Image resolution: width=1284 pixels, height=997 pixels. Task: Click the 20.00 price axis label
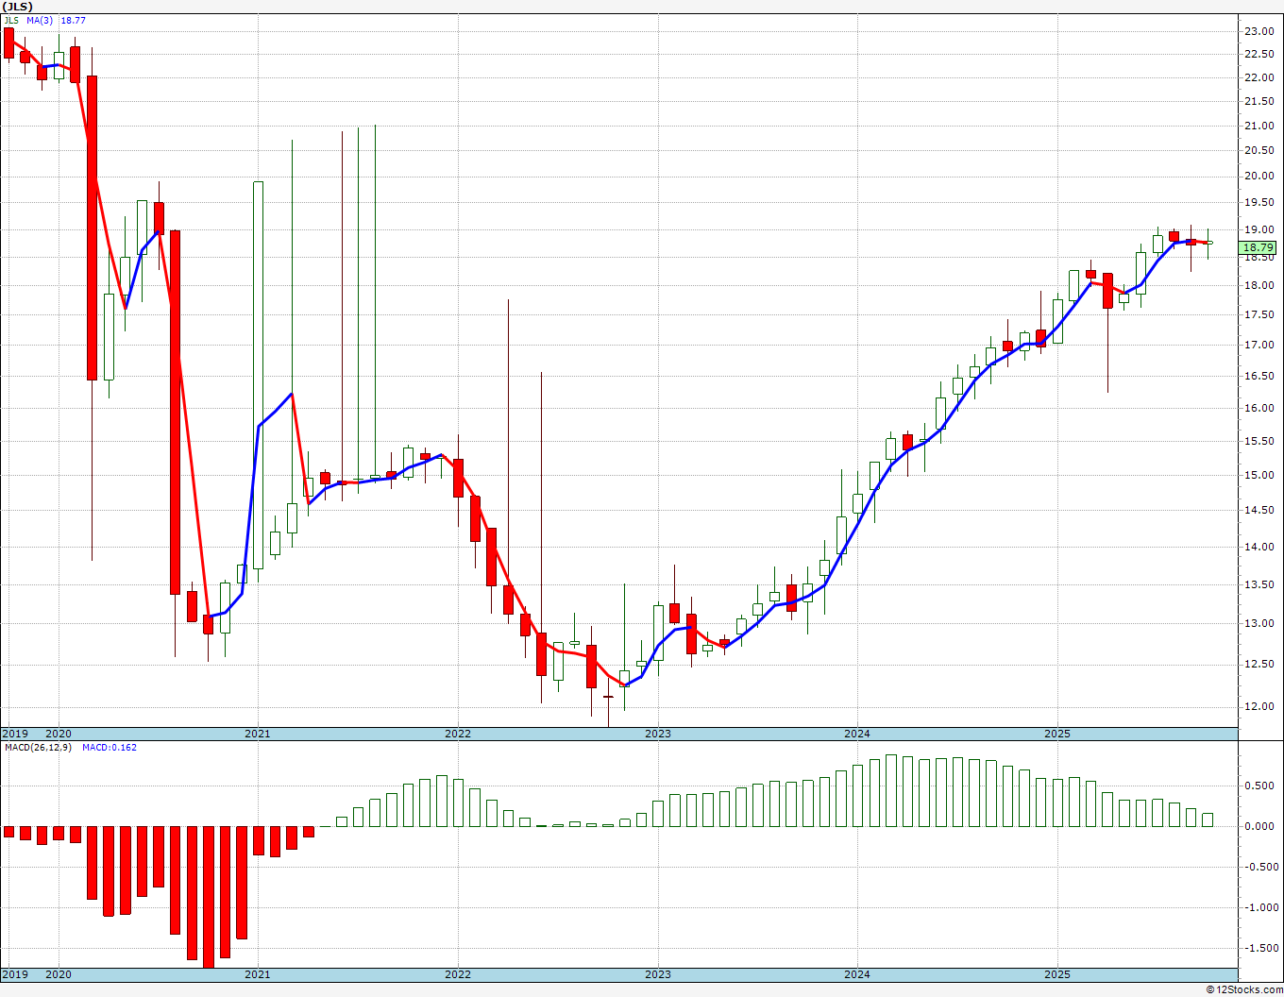(x=1259, y=176)
